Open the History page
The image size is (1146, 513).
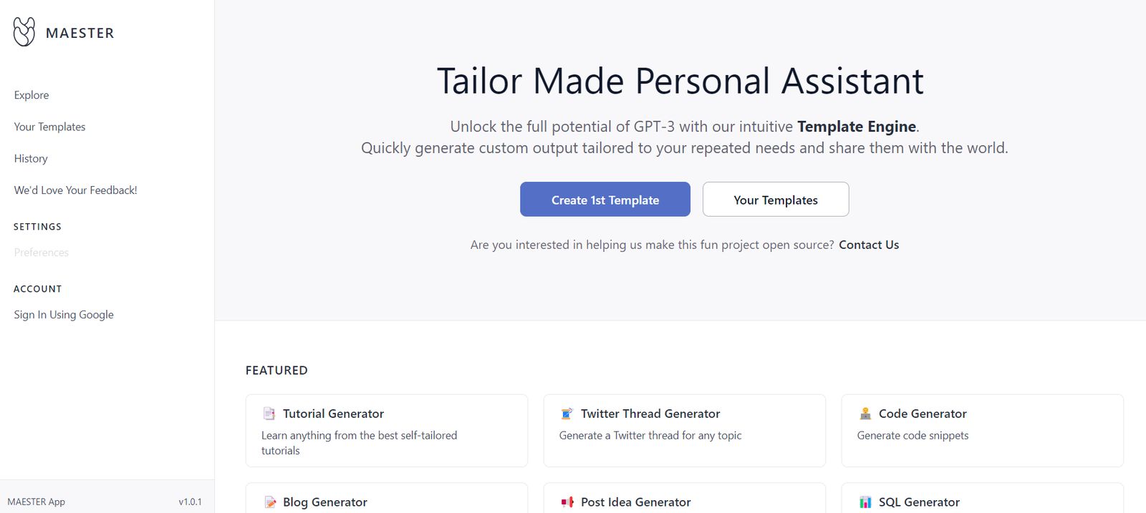pyautogui.click(x=31, y=159)
